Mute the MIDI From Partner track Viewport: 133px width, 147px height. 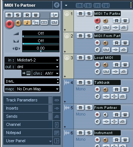point(81,36)
